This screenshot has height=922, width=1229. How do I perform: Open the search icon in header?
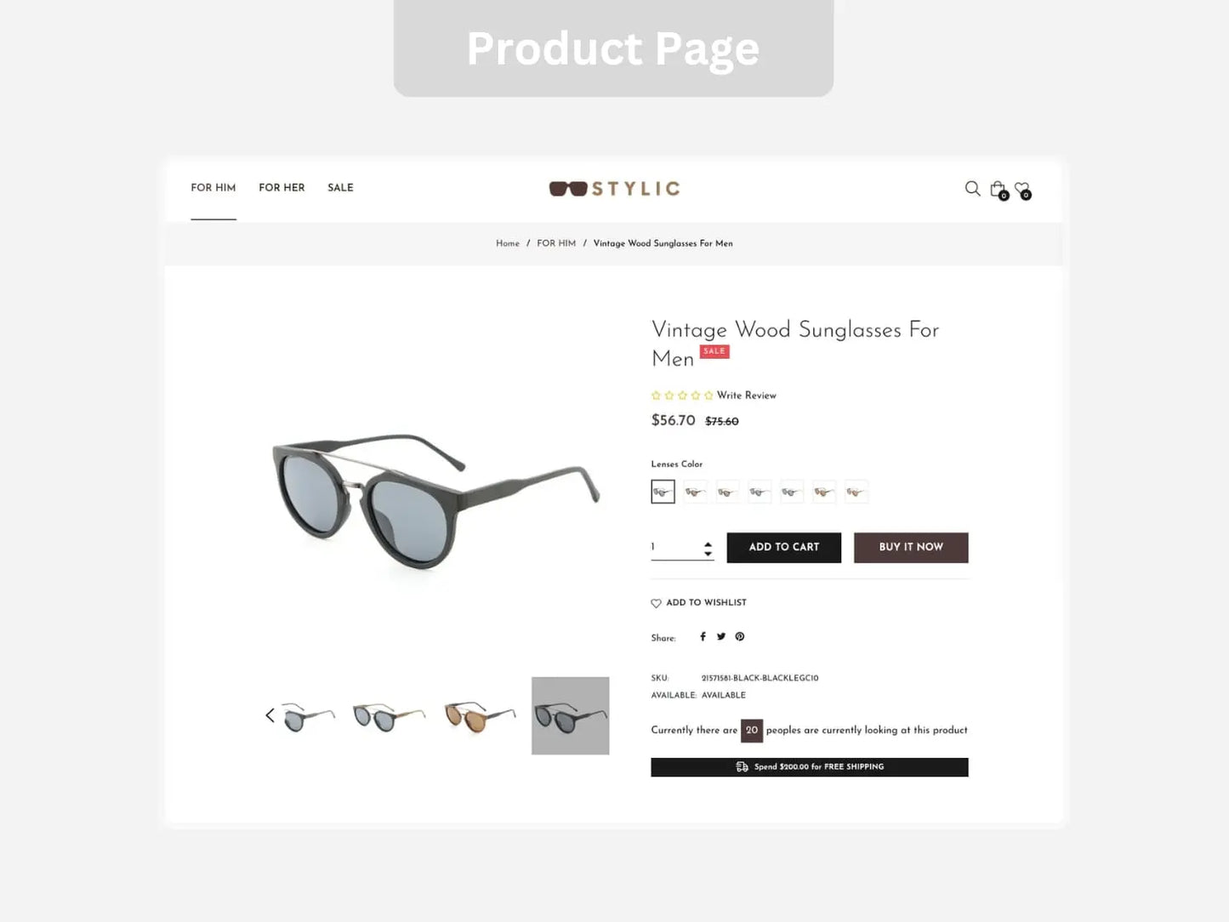[x=972, y=189]
